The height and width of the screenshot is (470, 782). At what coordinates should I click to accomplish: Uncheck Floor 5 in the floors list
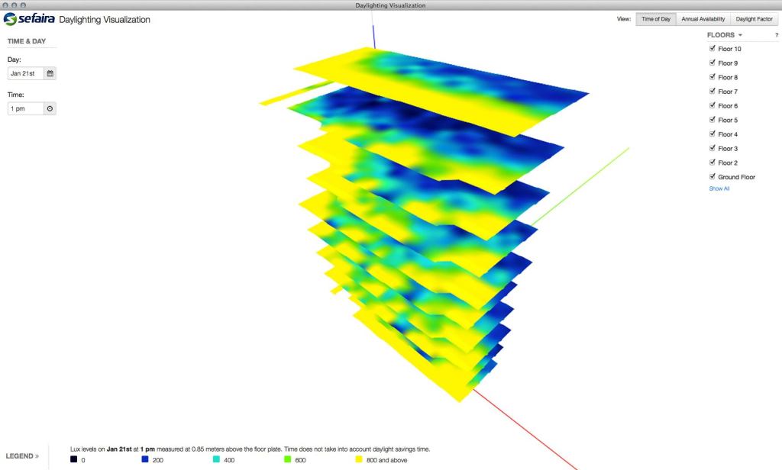pyautogui.click(x=712, y=120)
